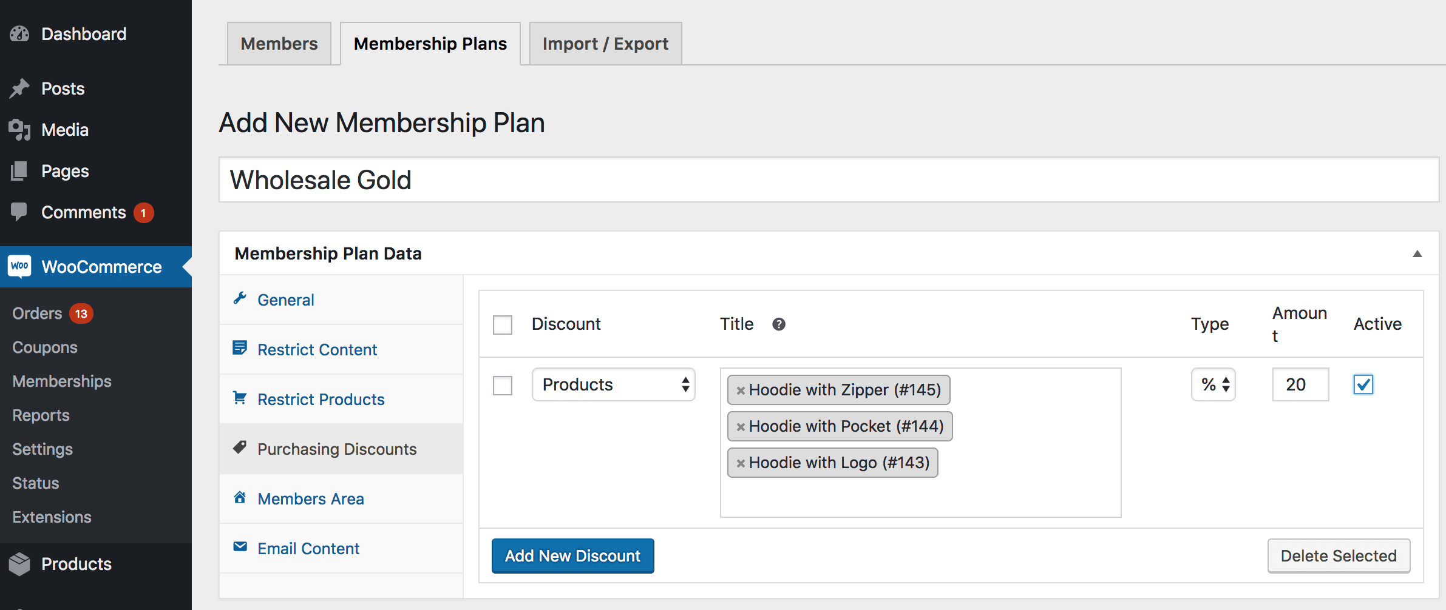The width and height of the screenshot is (1446, 610).
Task: Click the Media library icon
Action: pyautogui.click(x=19, y=130)
